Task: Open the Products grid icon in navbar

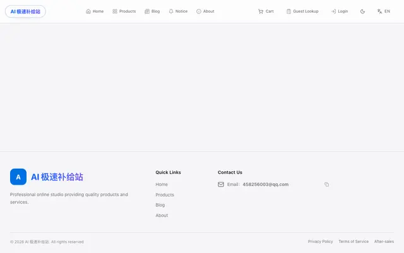Action: (115, 11)
